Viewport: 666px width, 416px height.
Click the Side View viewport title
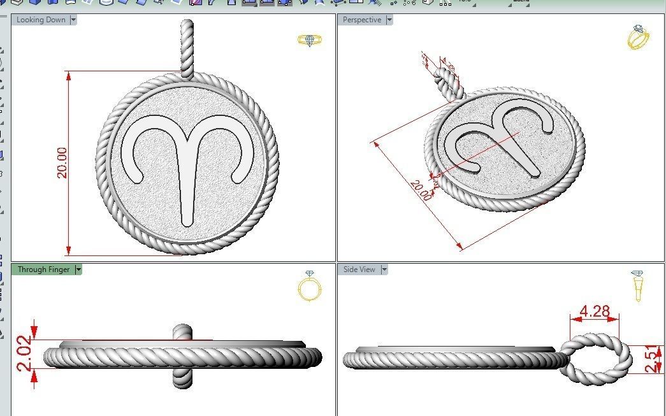point(359,269)
